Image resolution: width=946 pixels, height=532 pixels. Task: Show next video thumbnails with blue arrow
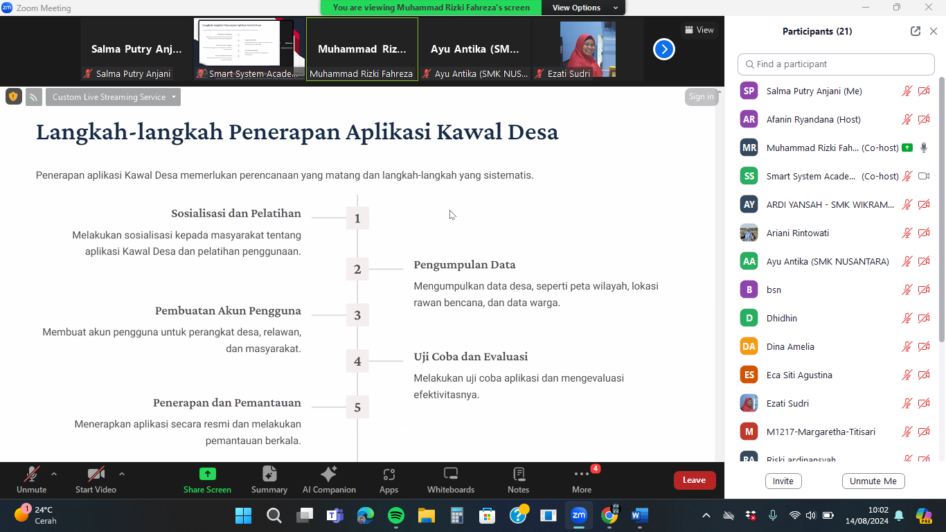[664, 49]
